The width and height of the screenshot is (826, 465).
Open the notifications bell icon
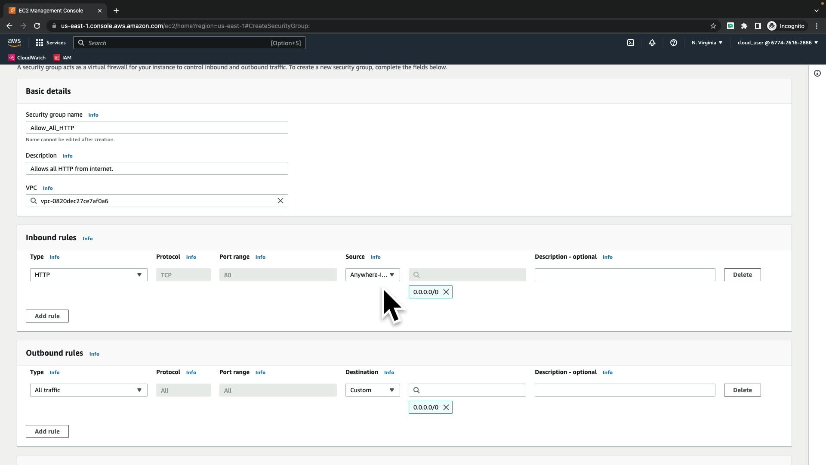tap(652, 43)
